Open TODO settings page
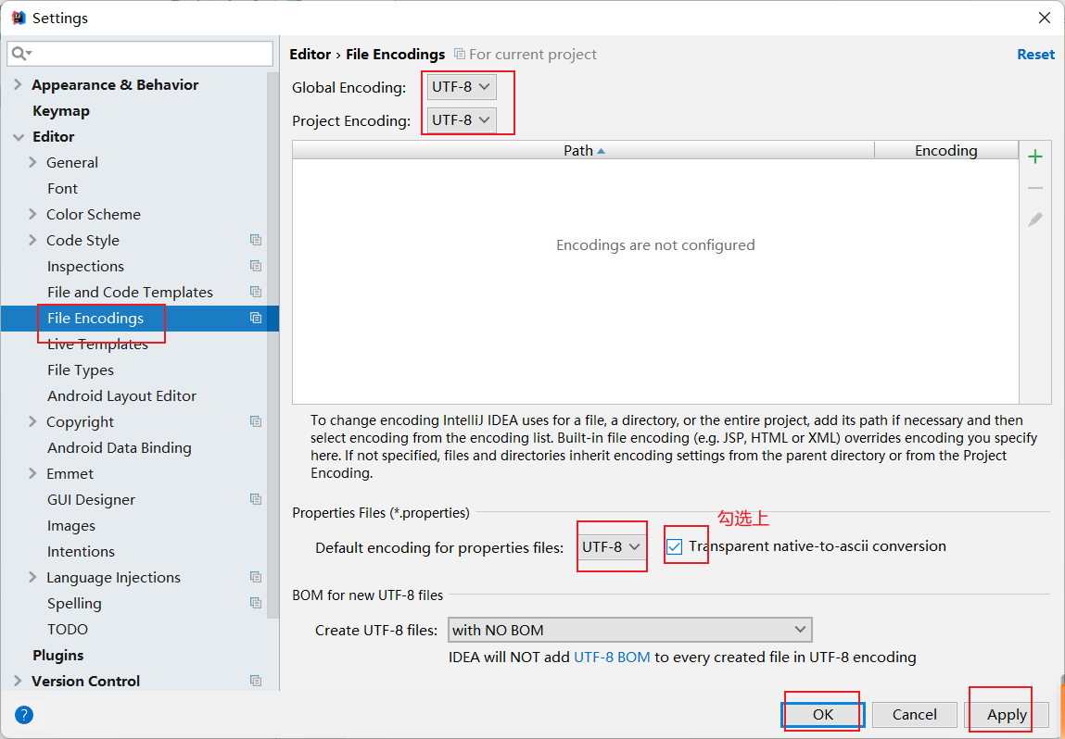This screenshot has width=1065, height=739. coord(68,629)
